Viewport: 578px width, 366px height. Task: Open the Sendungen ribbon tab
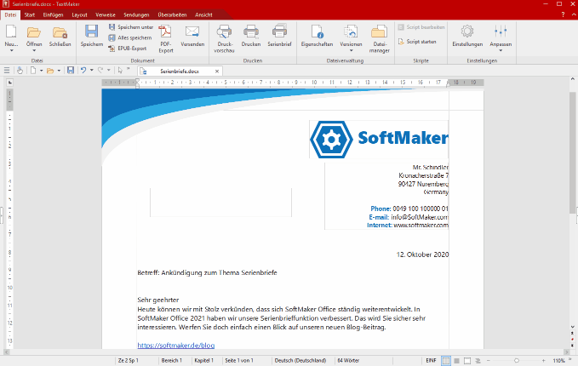coord(136,14)
